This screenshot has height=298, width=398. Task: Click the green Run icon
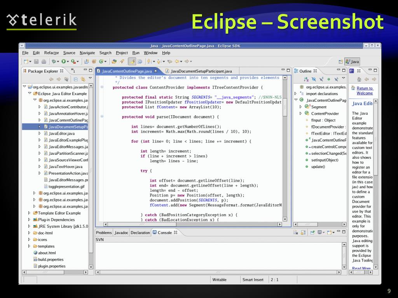point(63,61)
